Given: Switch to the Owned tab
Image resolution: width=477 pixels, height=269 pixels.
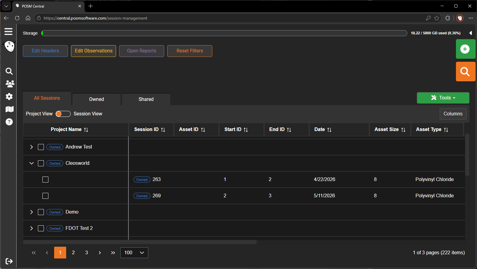Looking at the screenshot, I should coord(97,99).
